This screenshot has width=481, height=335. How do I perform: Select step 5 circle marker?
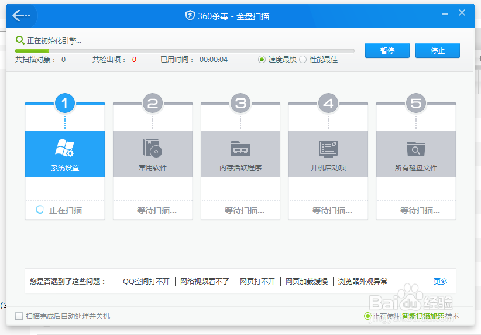[x=416, y=103]
